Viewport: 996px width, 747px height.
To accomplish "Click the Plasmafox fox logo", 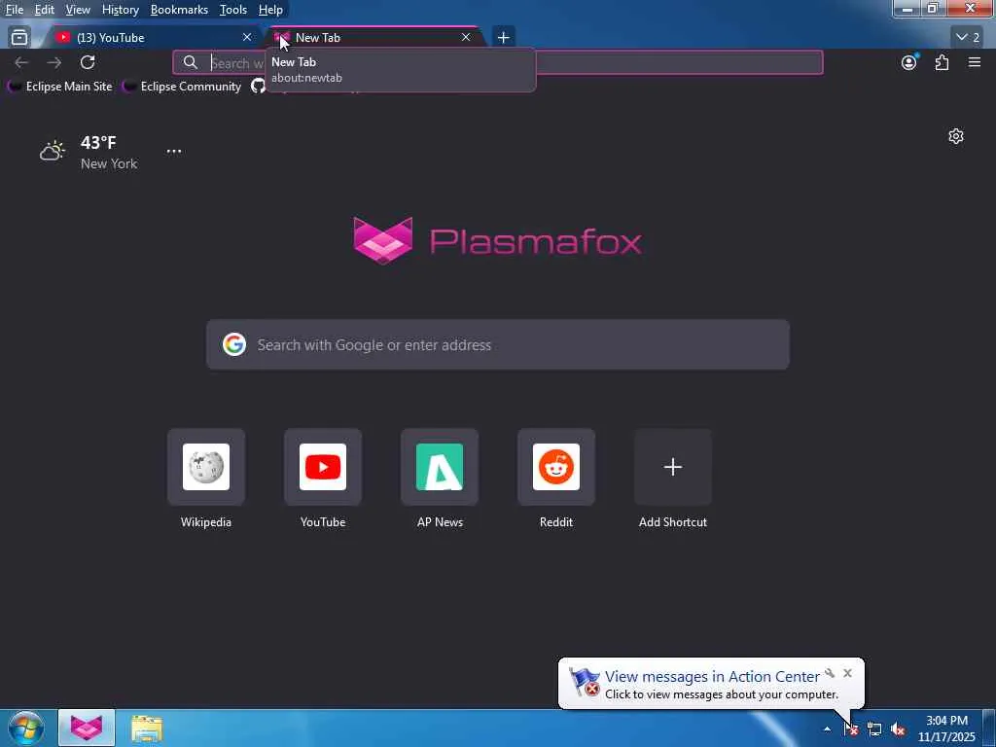I will [383, 241].
